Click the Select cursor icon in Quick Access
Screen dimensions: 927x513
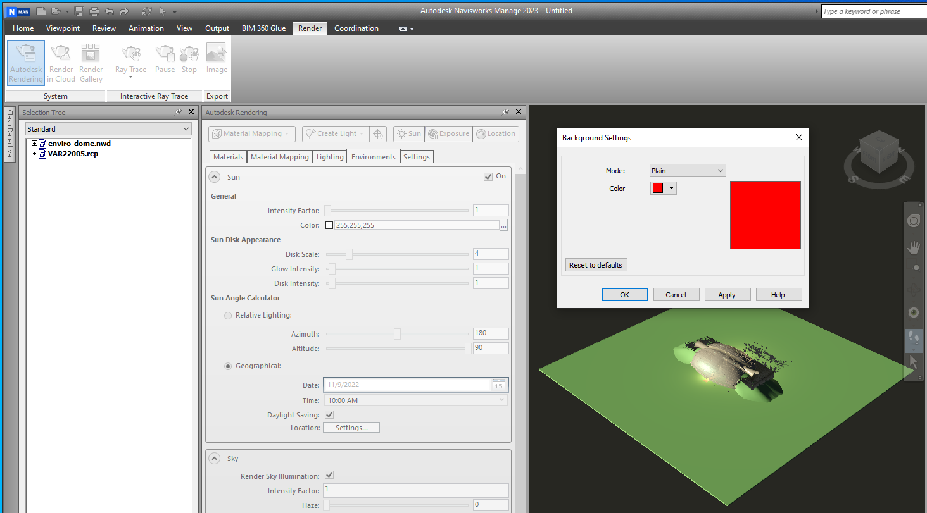[162, 11]
